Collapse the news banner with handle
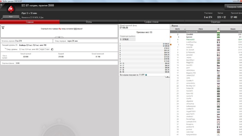This screenshot has width=242, height=136. (x=59, y=37)
